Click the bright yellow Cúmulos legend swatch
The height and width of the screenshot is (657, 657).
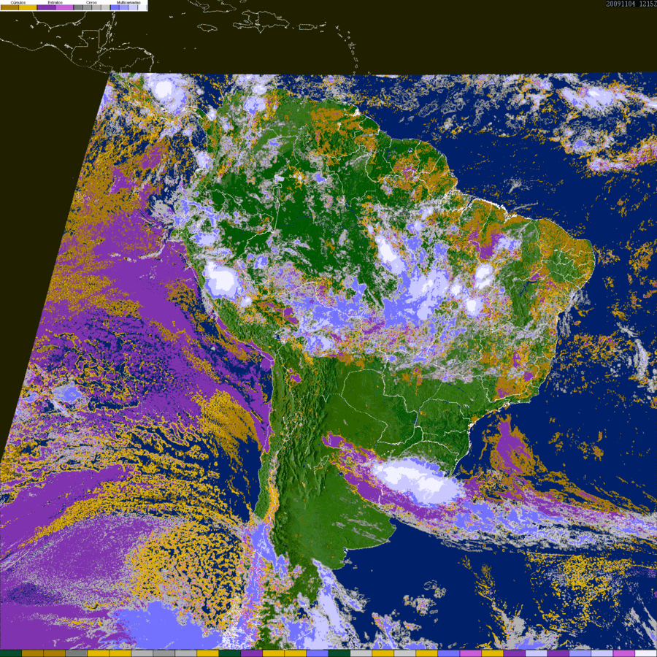click(28, 7)
